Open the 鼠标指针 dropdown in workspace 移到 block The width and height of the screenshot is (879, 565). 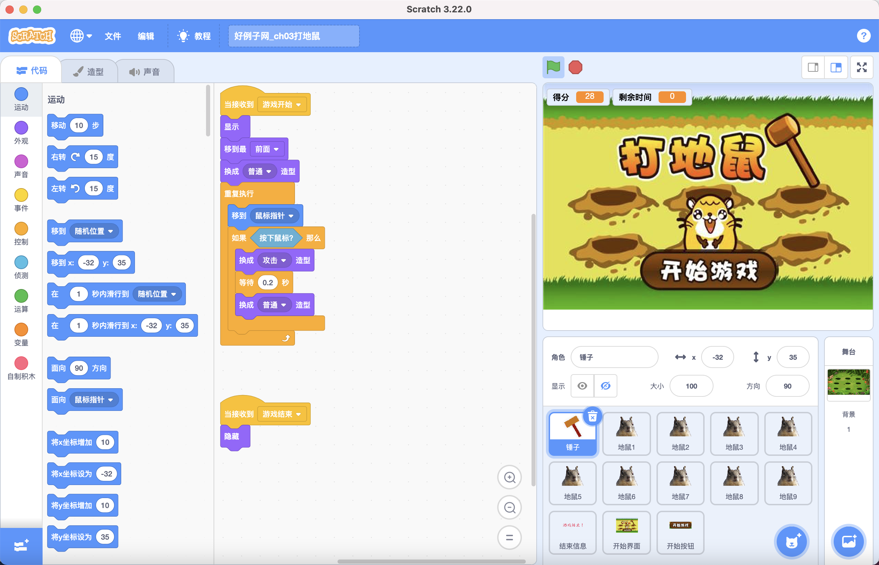(x=274, y=216)
